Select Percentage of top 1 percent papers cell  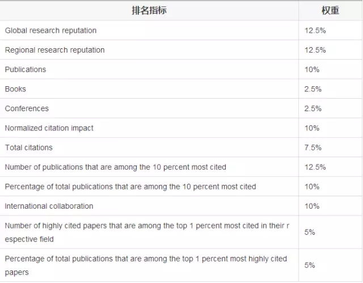[146, 265]
